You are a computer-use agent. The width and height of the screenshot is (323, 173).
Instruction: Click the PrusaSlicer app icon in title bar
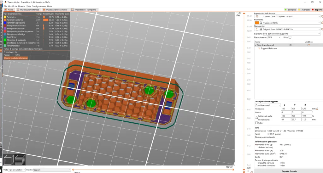pyautogui.click(x=5, y=2)
